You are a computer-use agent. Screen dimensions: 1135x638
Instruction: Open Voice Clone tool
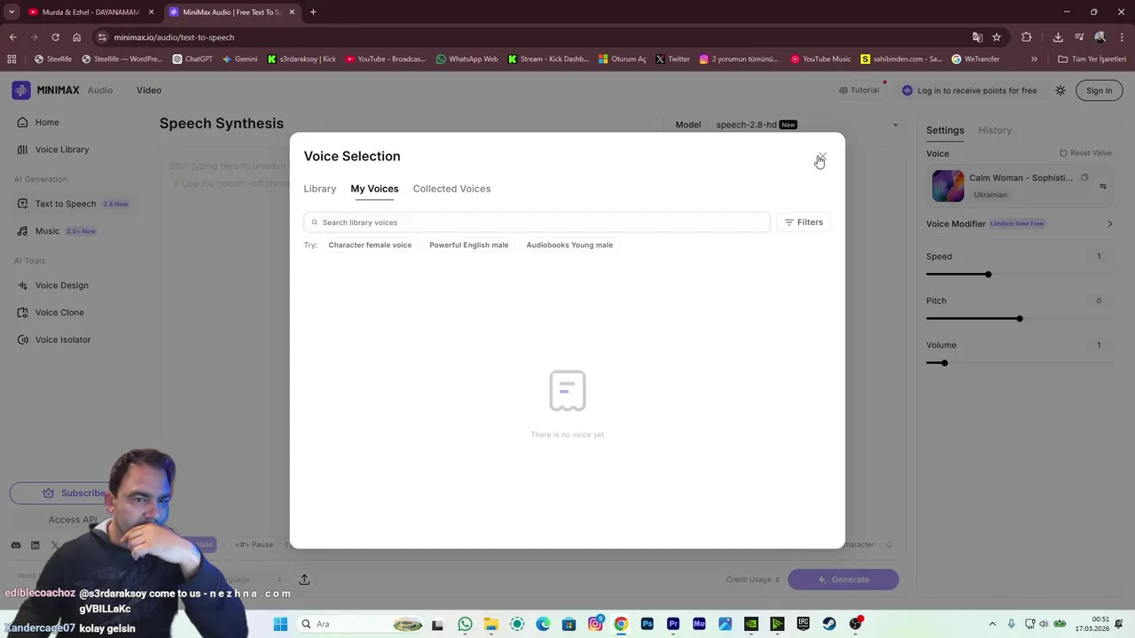[59, 313]
